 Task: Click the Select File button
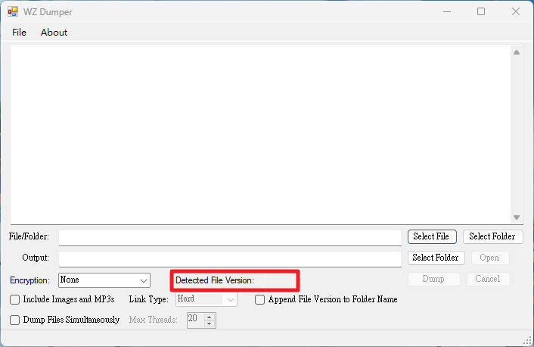tap(432, 236)
